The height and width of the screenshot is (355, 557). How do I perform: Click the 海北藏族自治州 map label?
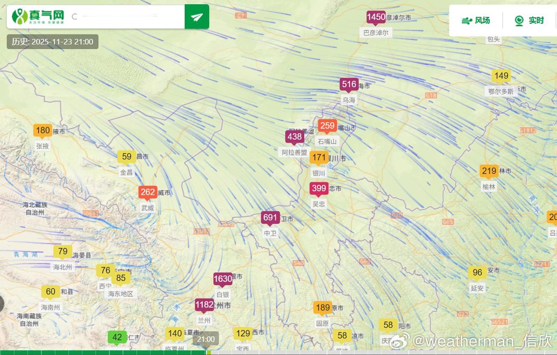[35, 209]
